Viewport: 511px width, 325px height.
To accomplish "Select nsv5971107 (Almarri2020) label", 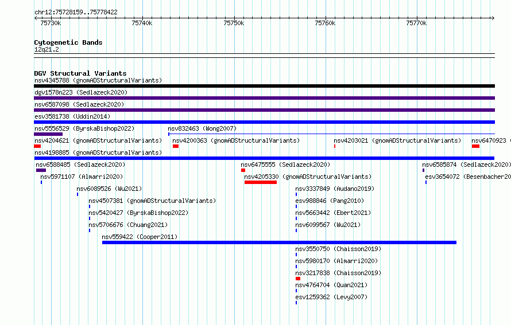I will tap(82, 177).
